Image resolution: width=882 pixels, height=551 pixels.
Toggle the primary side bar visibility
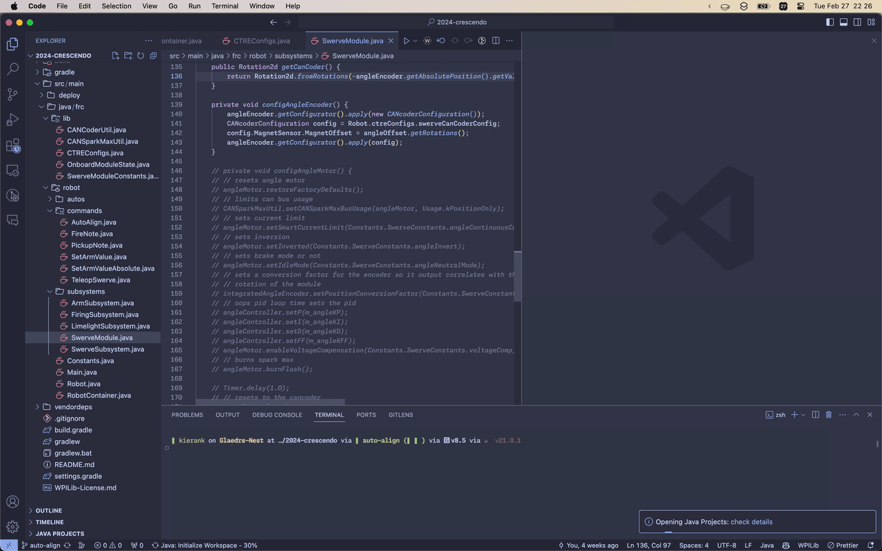point(830,22)
